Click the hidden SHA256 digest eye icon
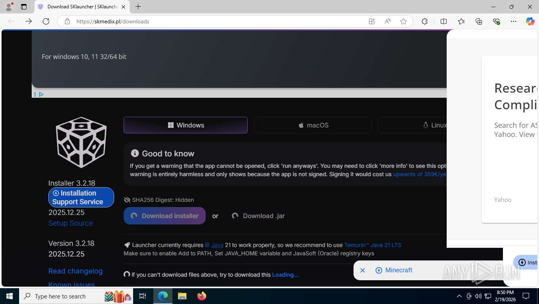 pos(127,200)
